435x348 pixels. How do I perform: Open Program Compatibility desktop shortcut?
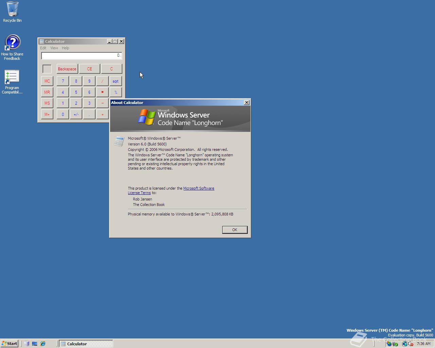click(12, 82)
